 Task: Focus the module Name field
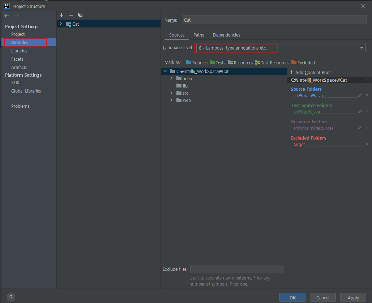[274, 20]
